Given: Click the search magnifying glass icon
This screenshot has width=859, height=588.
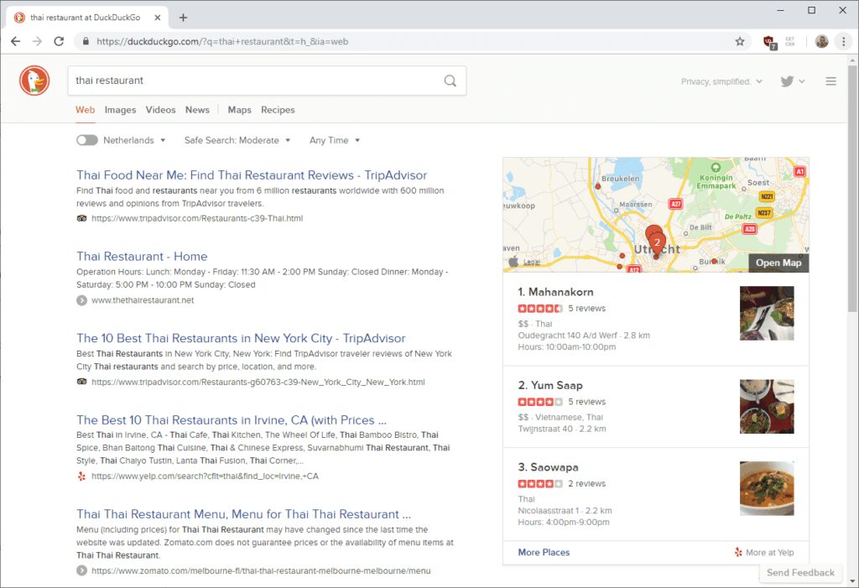Looking at the screenshot, I should point(450,81).
